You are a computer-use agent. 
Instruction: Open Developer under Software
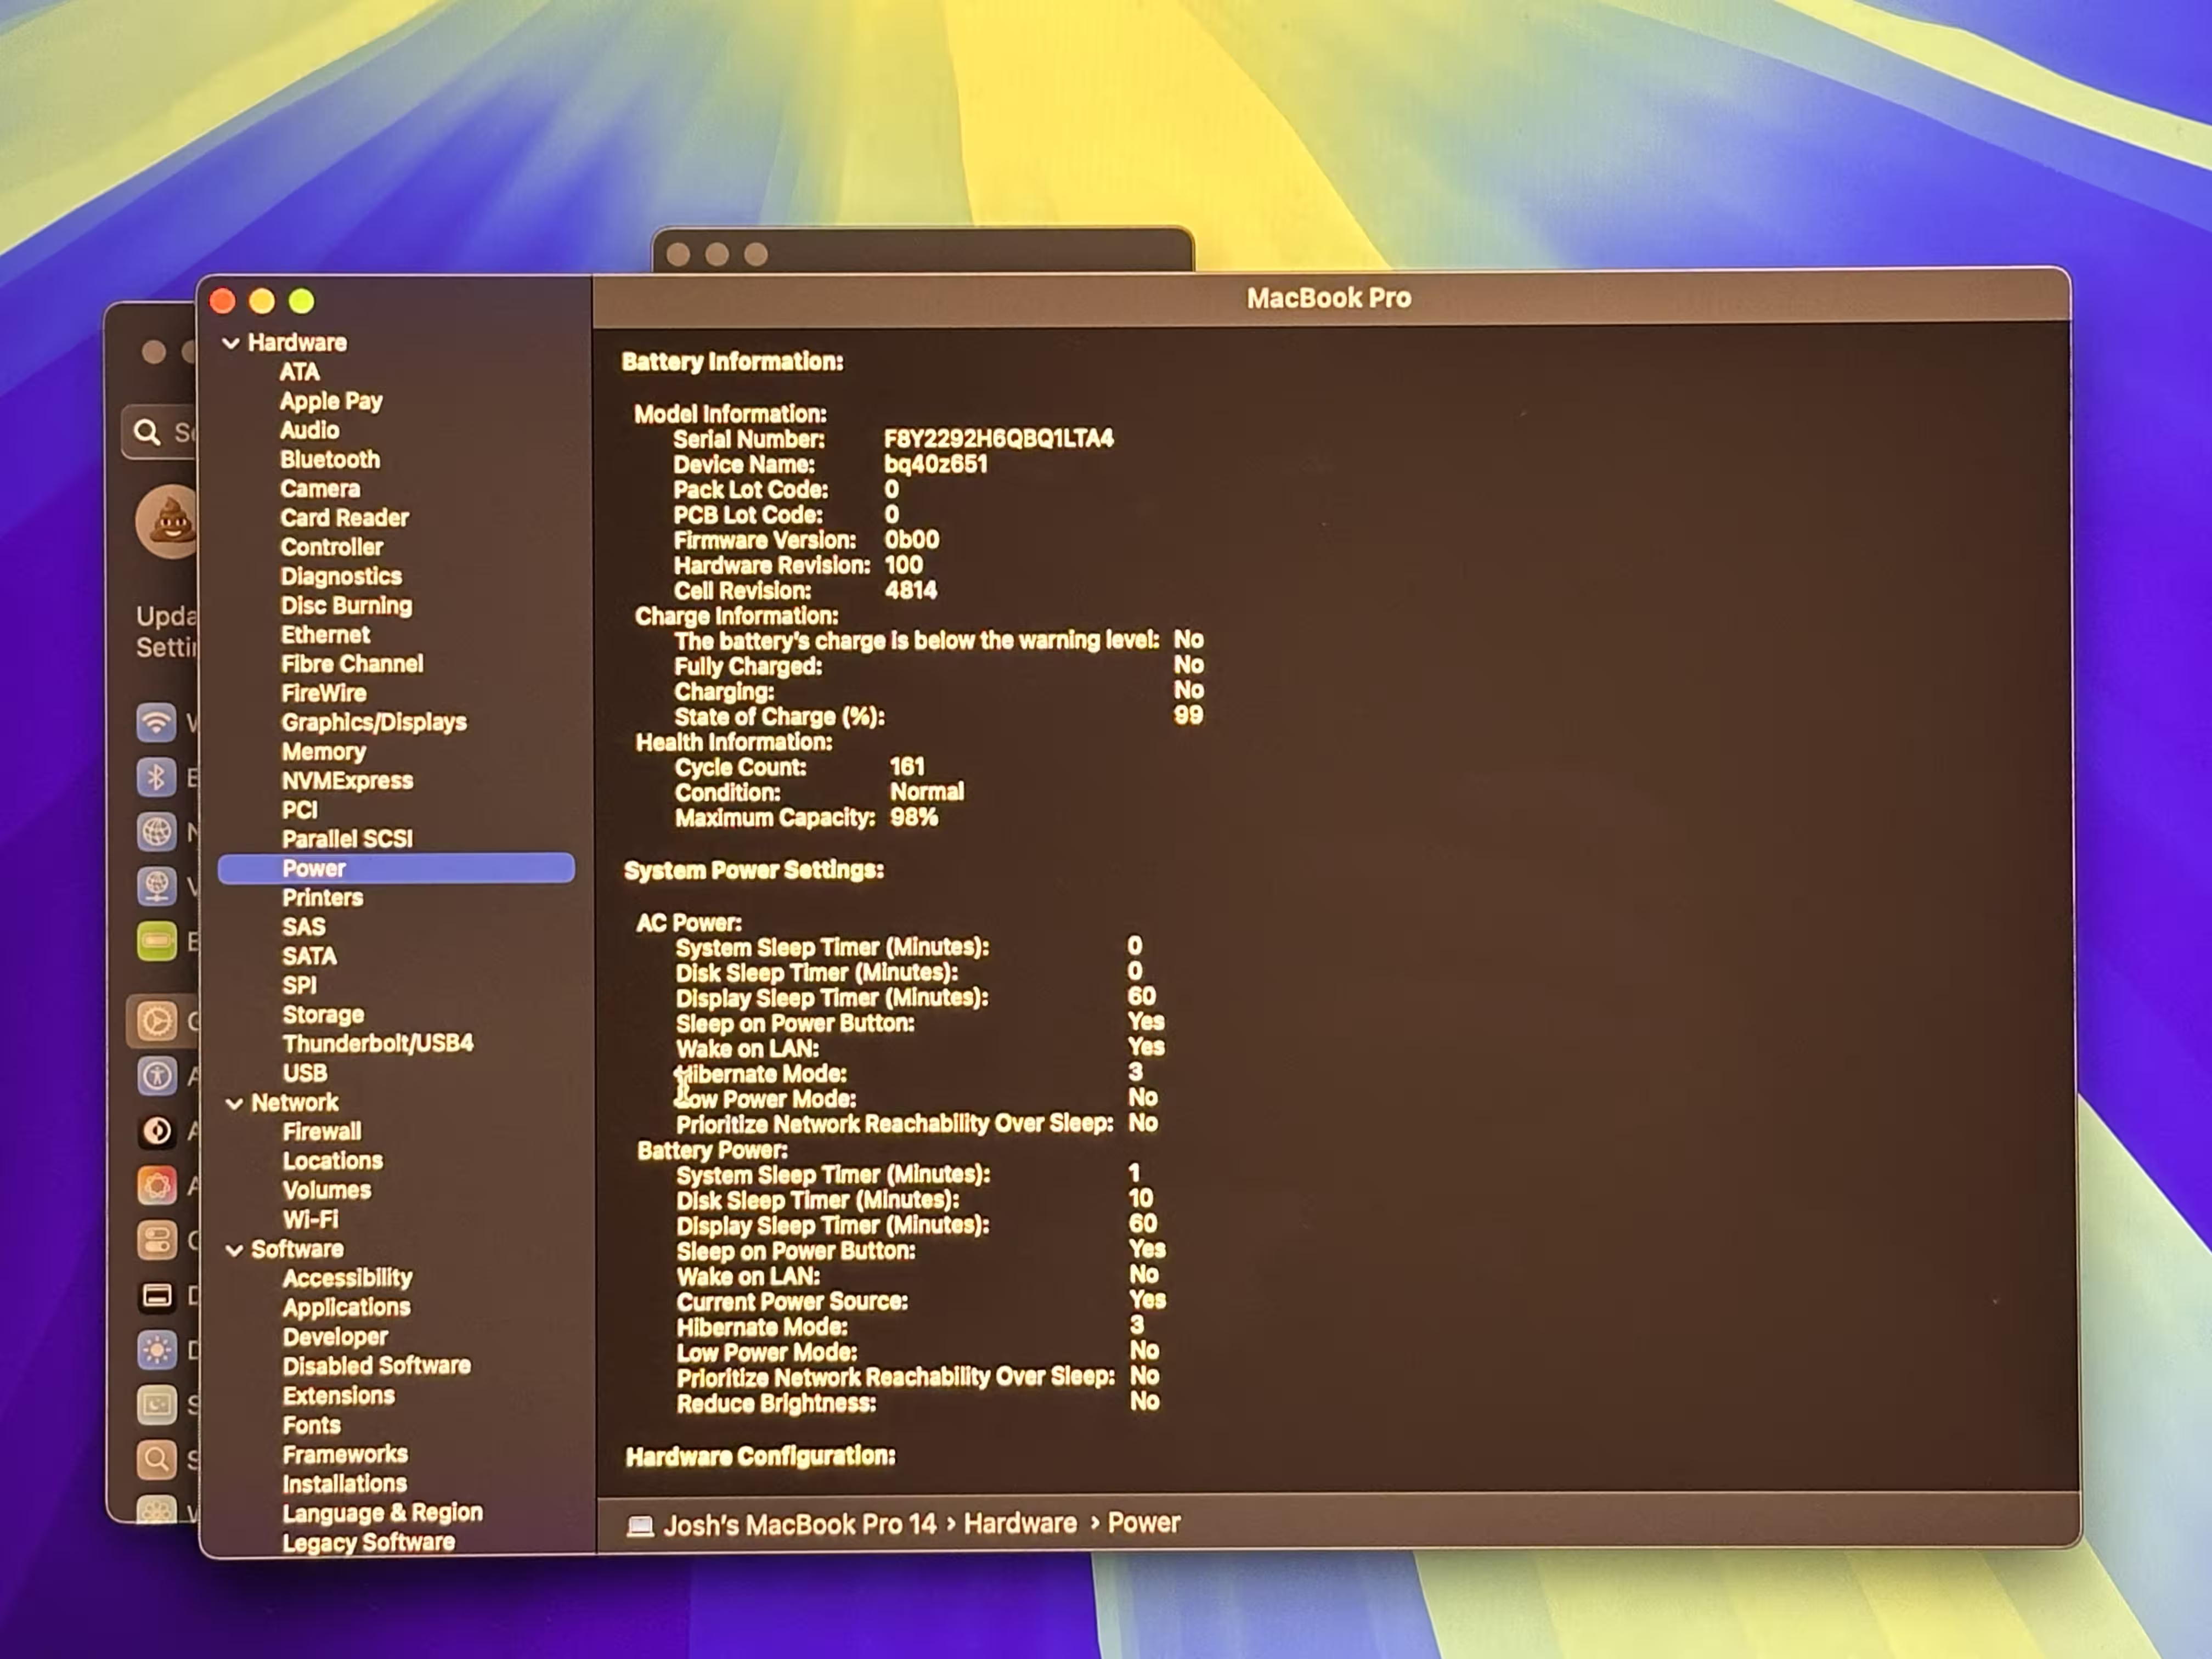(335, 1337)
